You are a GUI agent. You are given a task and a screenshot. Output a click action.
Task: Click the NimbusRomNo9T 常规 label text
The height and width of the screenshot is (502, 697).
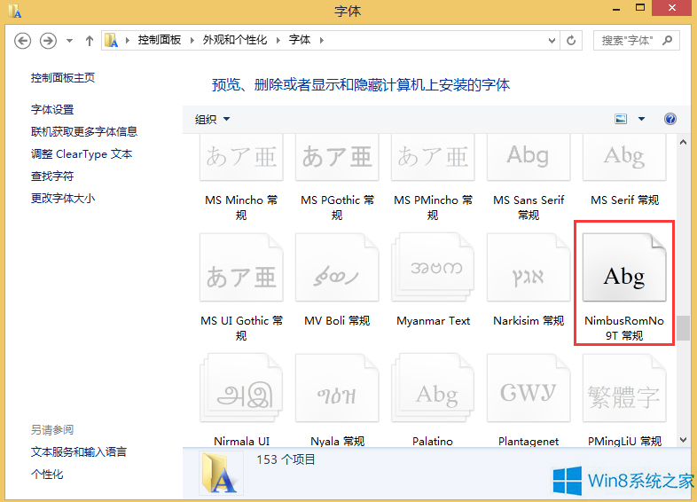624,328
